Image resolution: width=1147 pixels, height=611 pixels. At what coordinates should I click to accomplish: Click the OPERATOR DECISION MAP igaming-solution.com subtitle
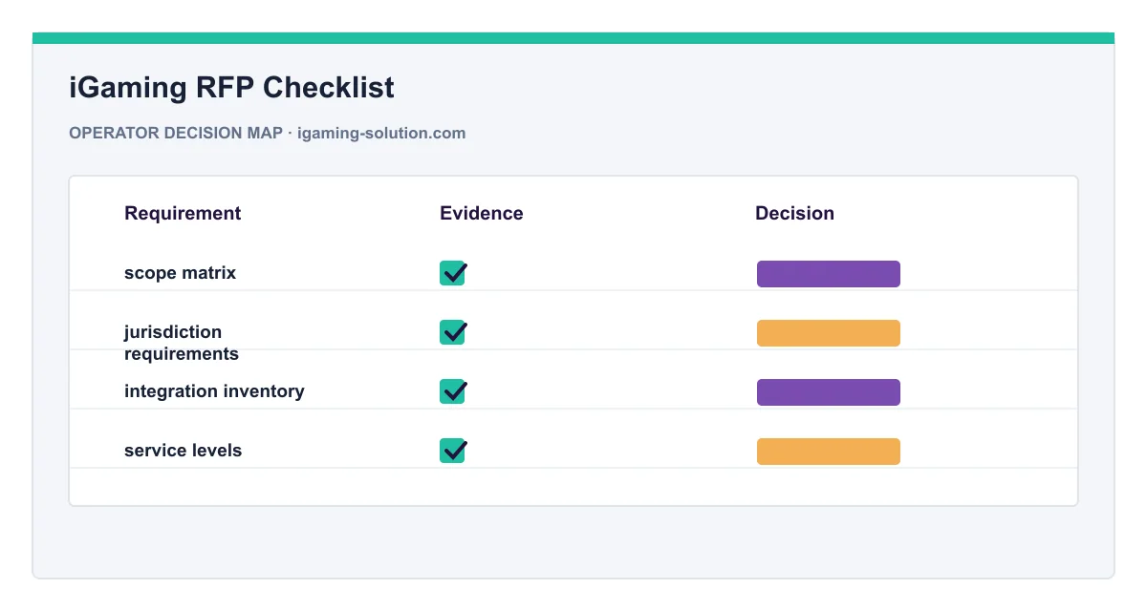tap(268, 133)
